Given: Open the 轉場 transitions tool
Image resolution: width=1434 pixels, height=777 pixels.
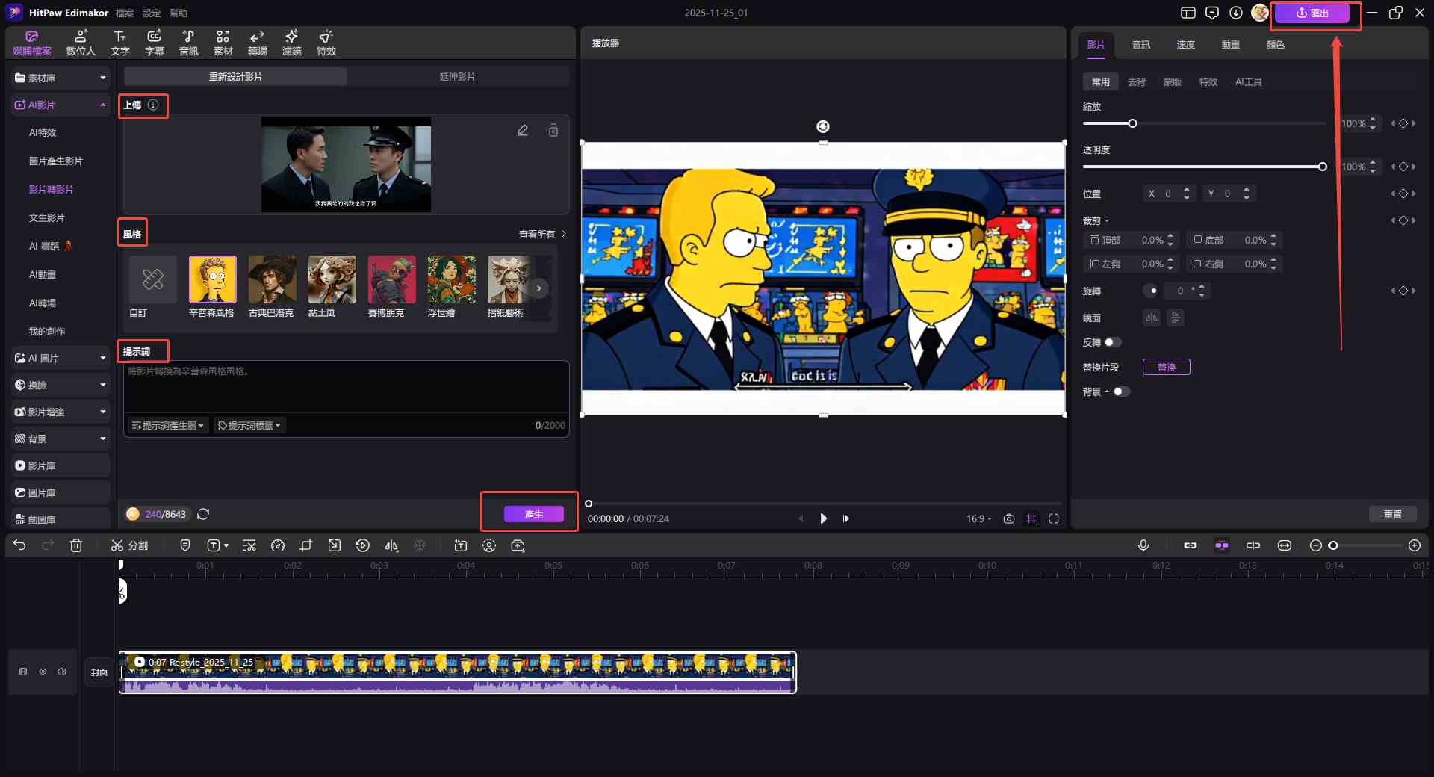Looking at the screenshot, I should click(x=258, y=43).
